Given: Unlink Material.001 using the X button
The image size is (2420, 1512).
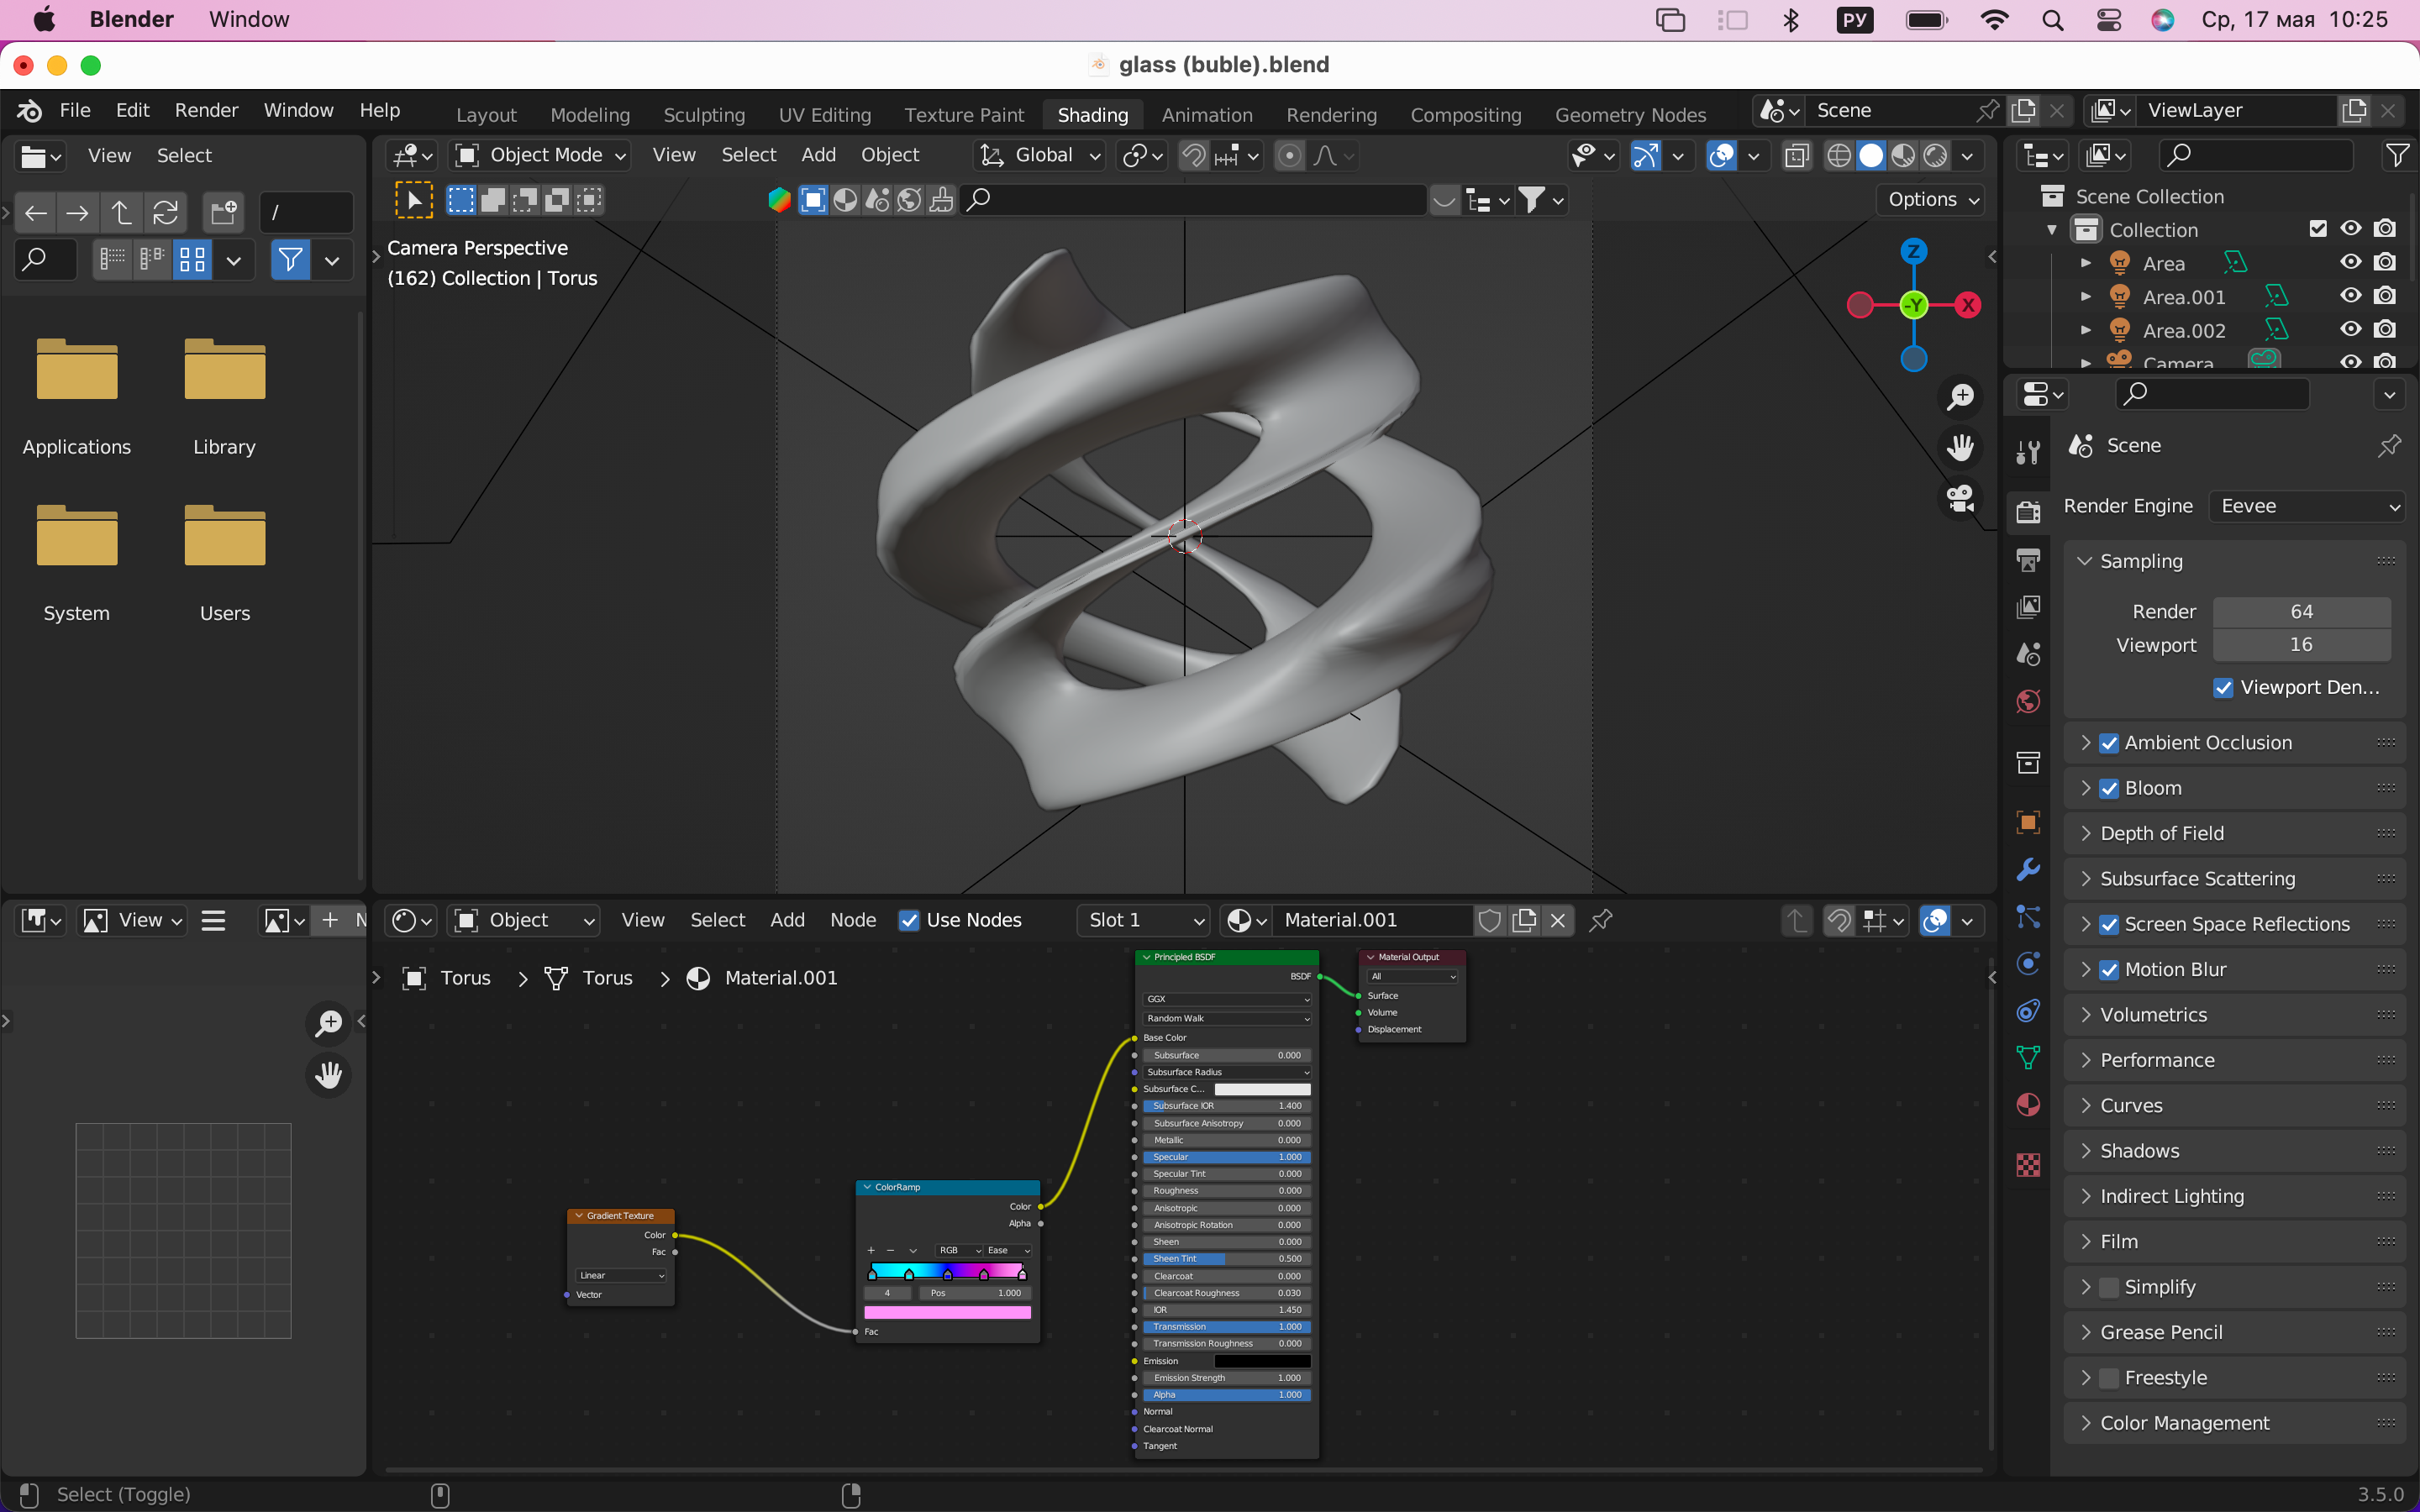Looking at the screenshot, I should tap(1558, 920).
